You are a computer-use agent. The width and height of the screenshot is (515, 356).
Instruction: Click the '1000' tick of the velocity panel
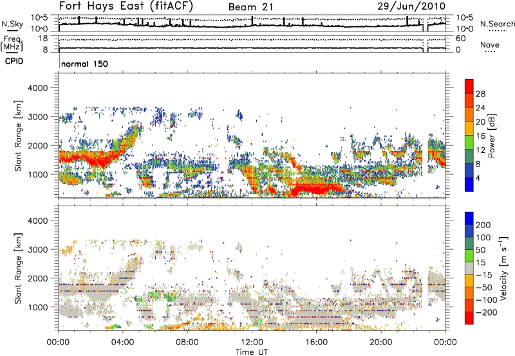point(38,307)
